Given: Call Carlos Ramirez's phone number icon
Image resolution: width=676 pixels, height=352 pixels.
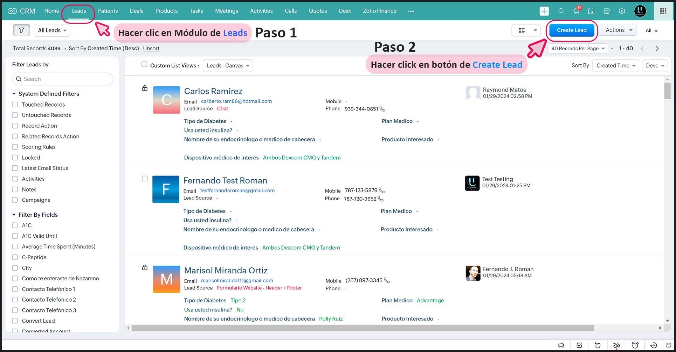Looking at the screenshot, I should pyautogui.click(x=382, y=109).
